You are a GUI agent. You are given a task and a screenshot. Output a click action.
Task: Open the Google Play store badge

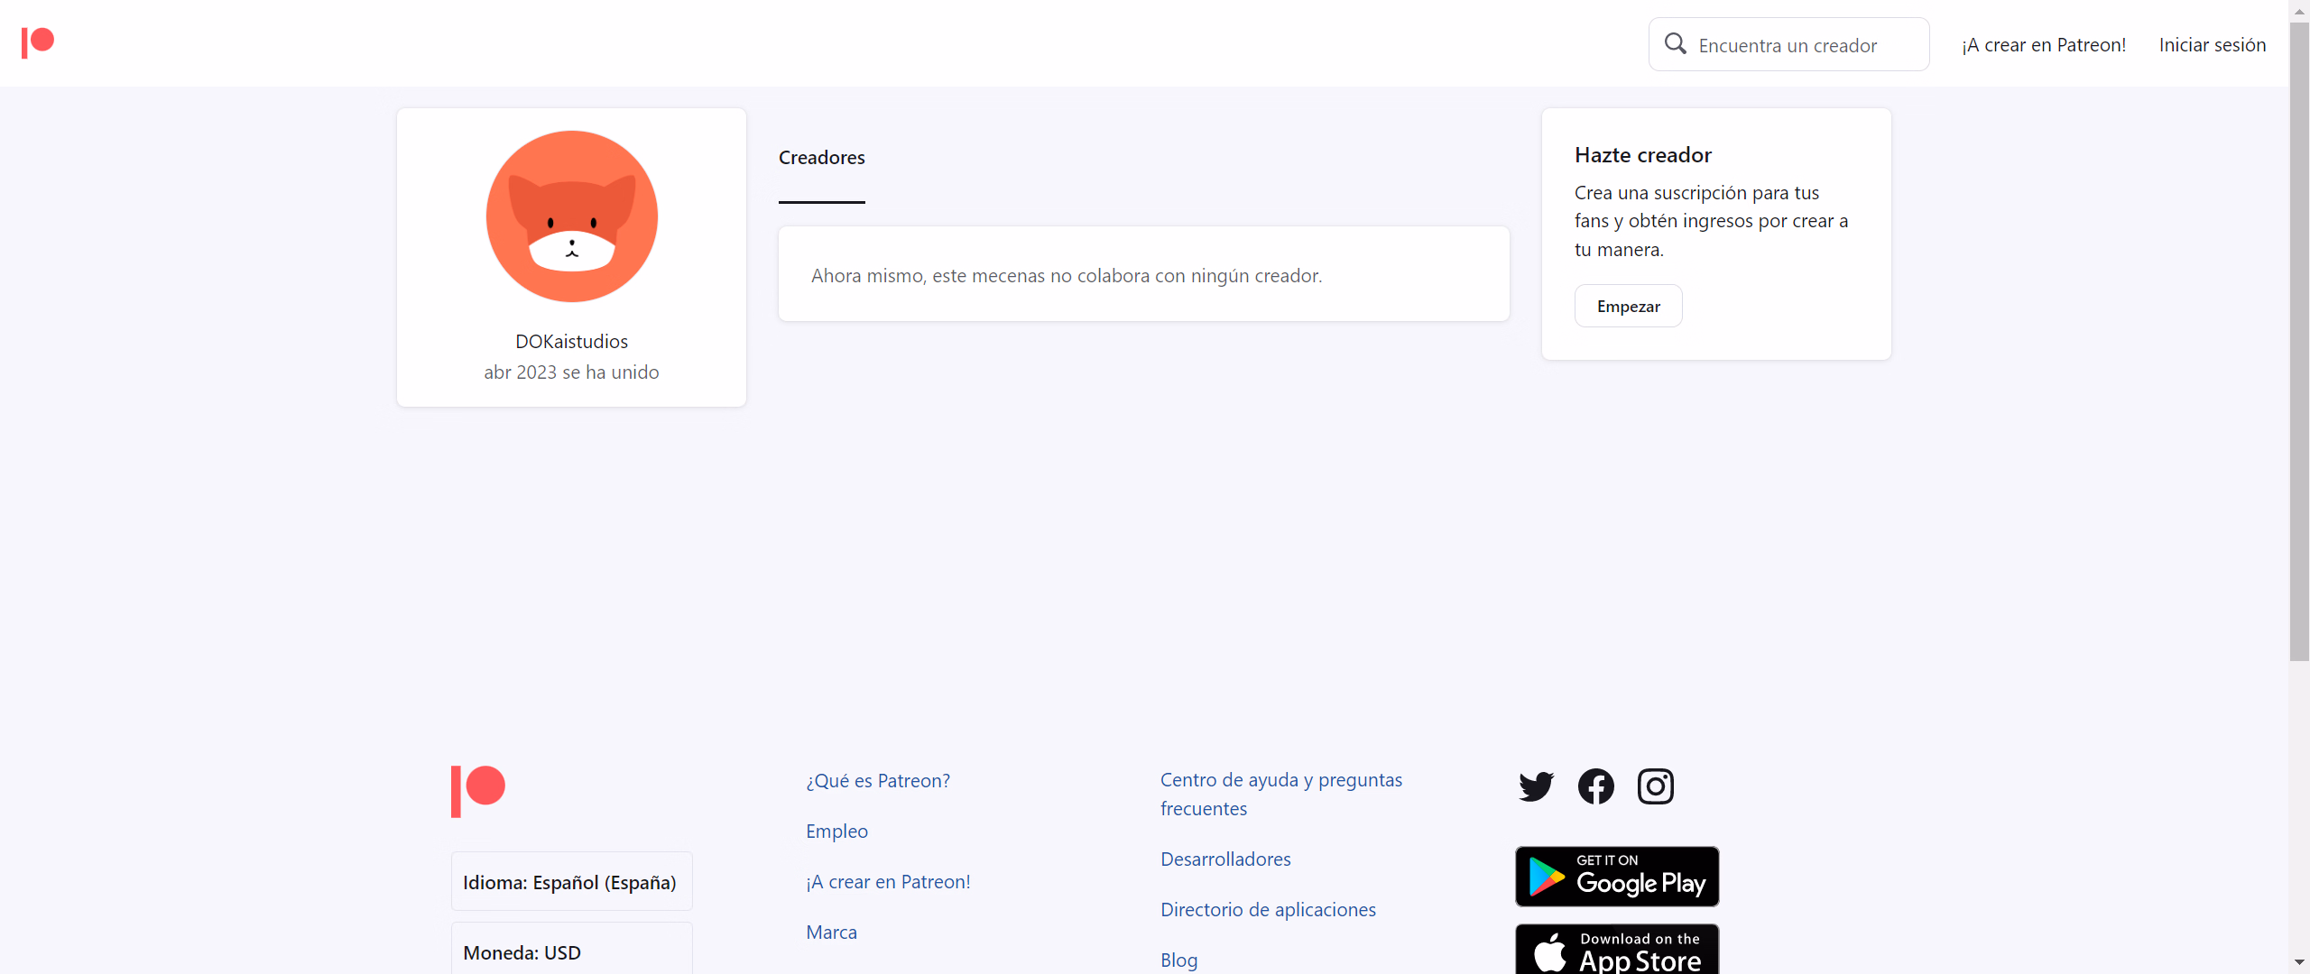1617,876
